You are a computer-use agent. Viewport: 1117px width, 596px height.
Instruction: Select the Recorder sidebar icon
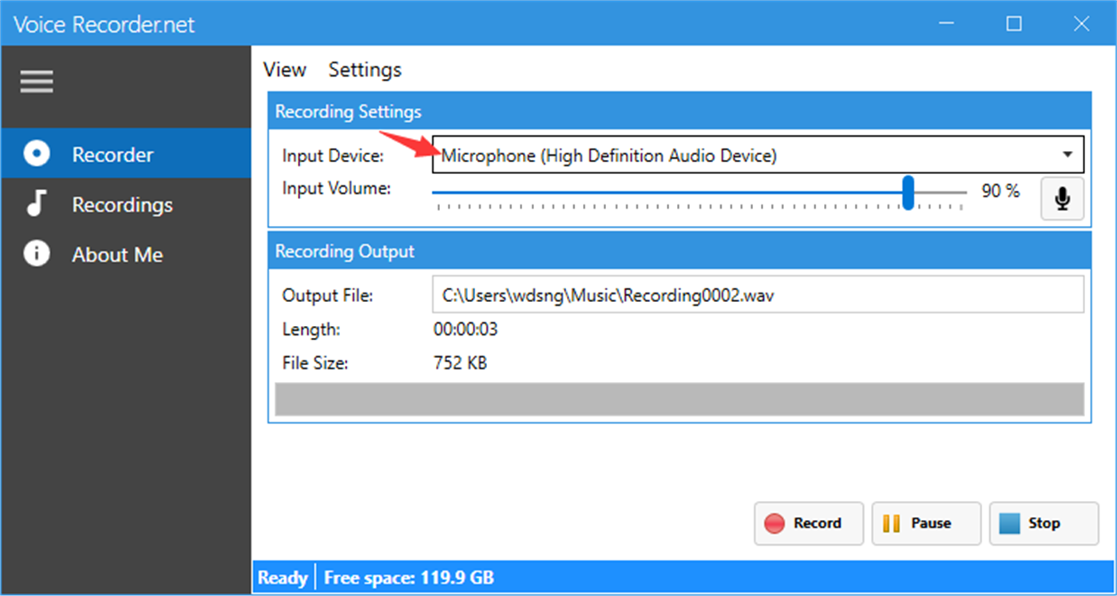tap(36, 153)
